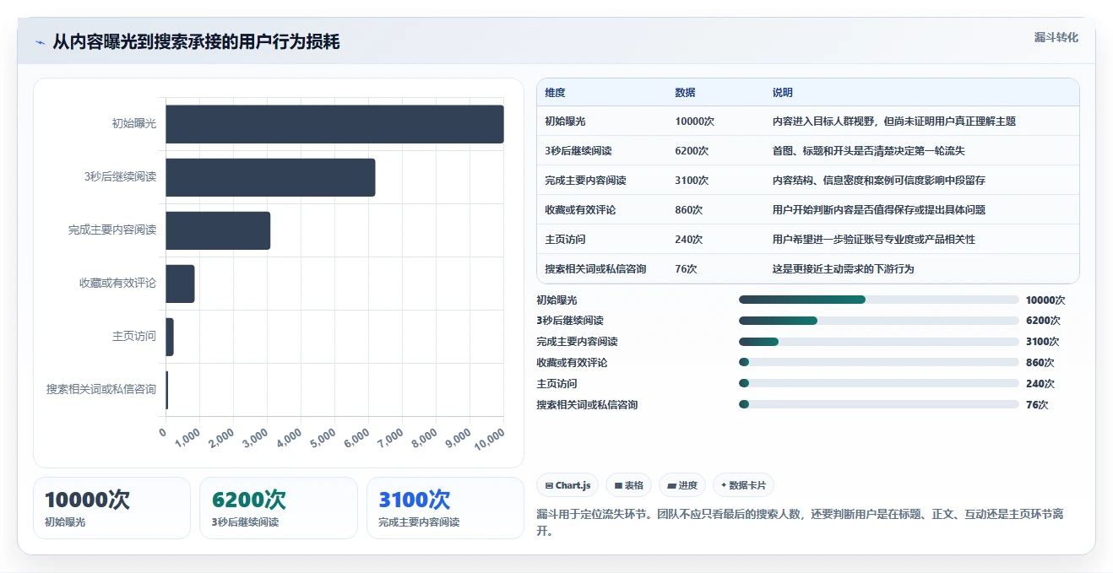Image resolution: width=1113 pixels, height=573 pixels.
Task: Click the lightning icon beside the title
Action: click(40, 42)
